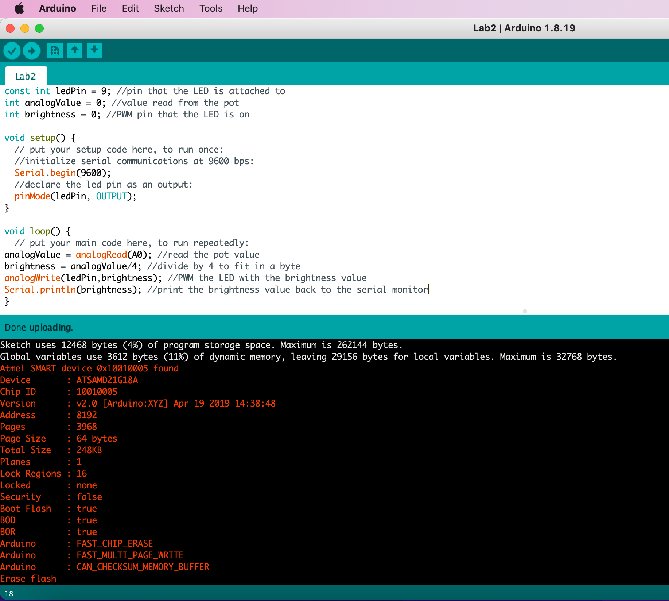Close the window with the red button
Screen dimensions: 669x601
point(10,28)
